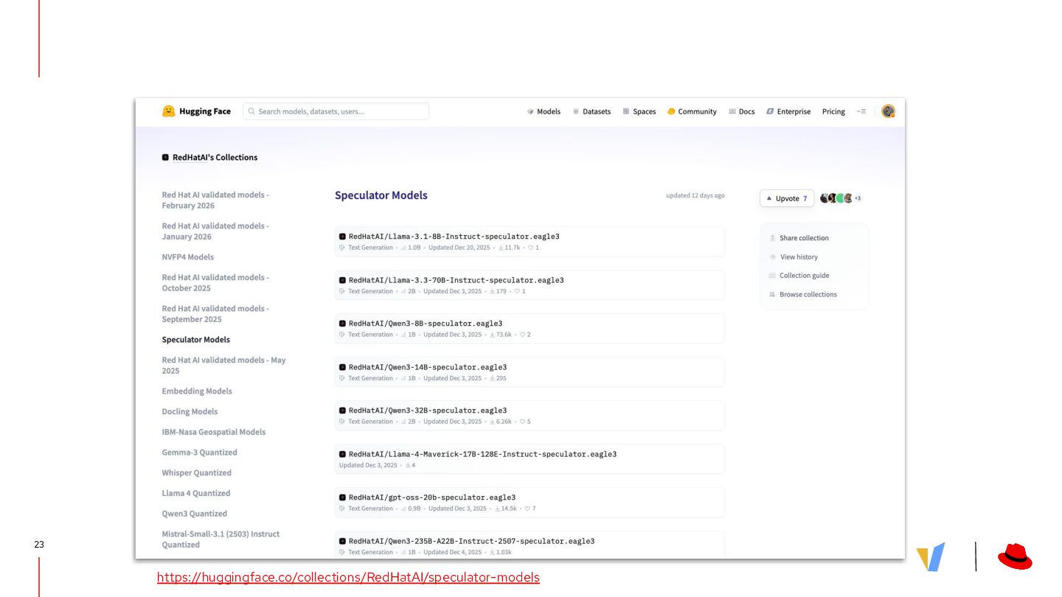
Task: Click the Speculator Models title
Action: click(x=381, y=195)
